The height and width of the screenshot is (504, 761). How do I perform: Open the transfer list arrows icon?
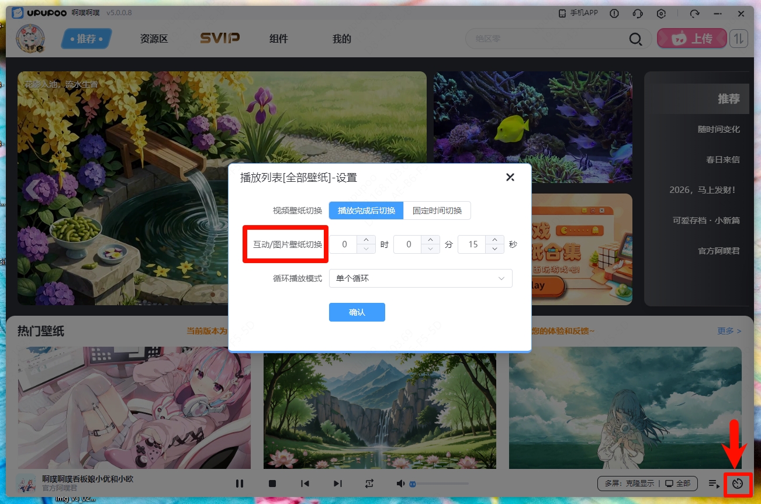[739, 39]
